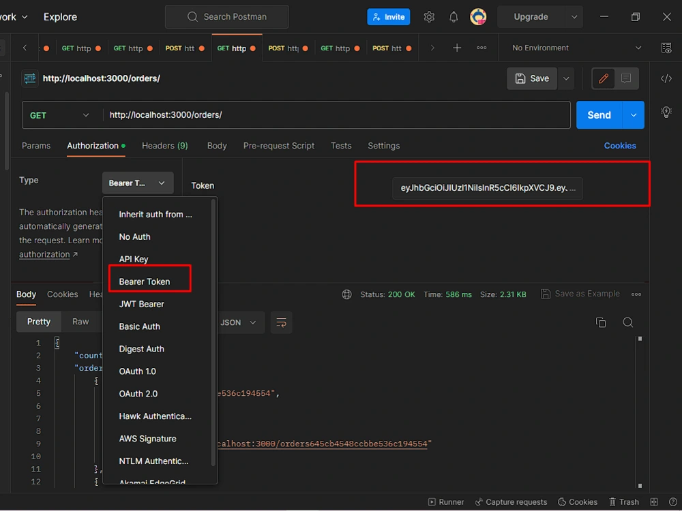Open the response Cookies tab
This screenshot has width=682, height=511.
point(63,294)
